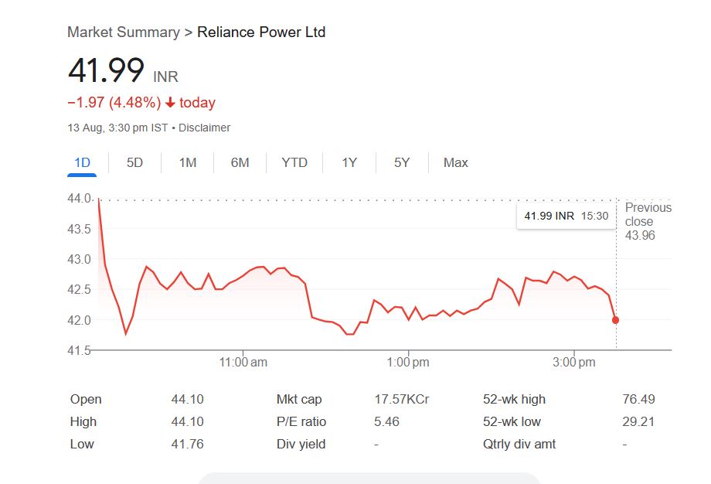The height and width of the screenshot is (484, 711).
Task: Open the Max range tab
Action: tap(455, 162)
